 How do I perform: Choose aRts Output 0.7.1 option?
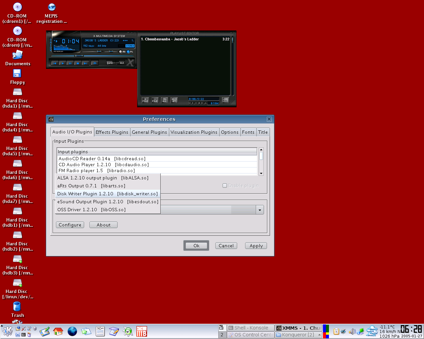(108, 186)
